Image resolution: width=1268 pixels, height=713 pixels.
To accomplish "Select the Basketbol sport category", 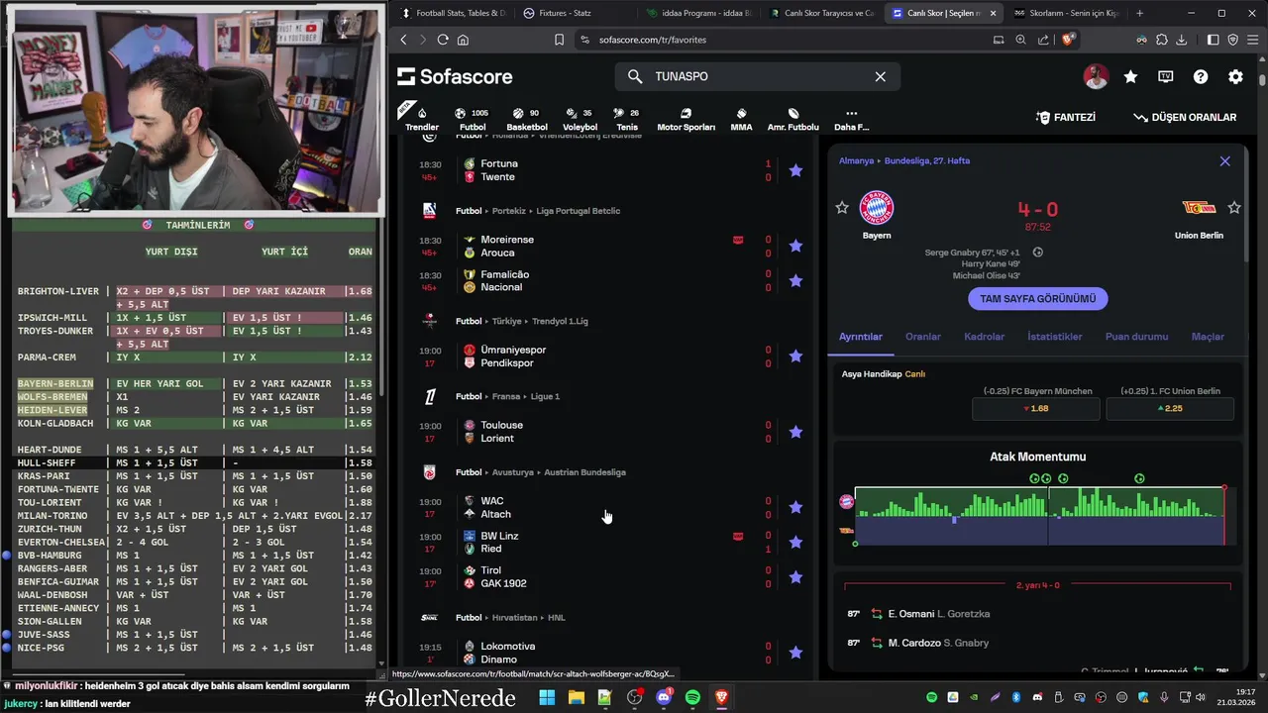I will click(x=527, y=119).
